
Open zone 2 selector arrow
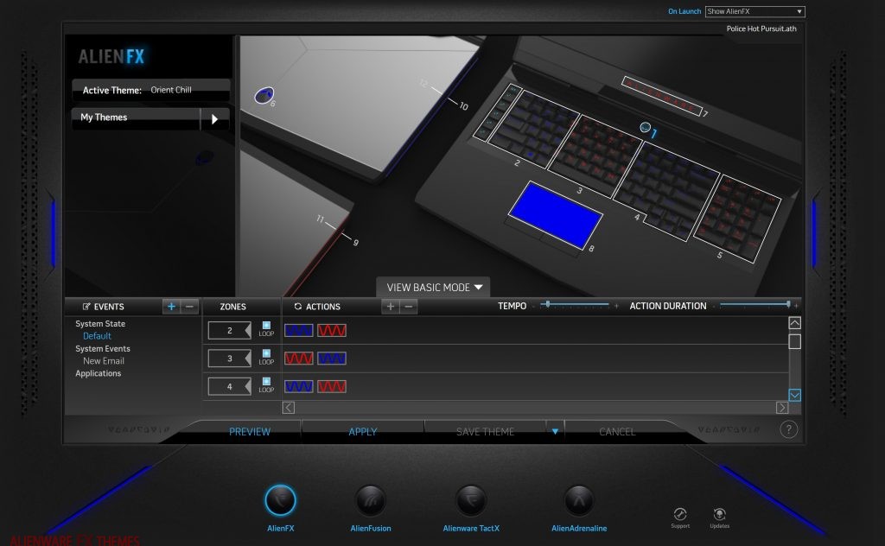[x=247, y=331]
